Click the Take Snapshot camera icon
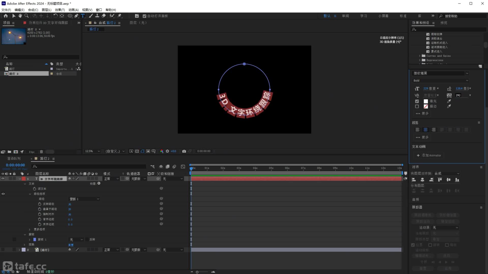Viewport: 488px width, 274px height. 184,151
